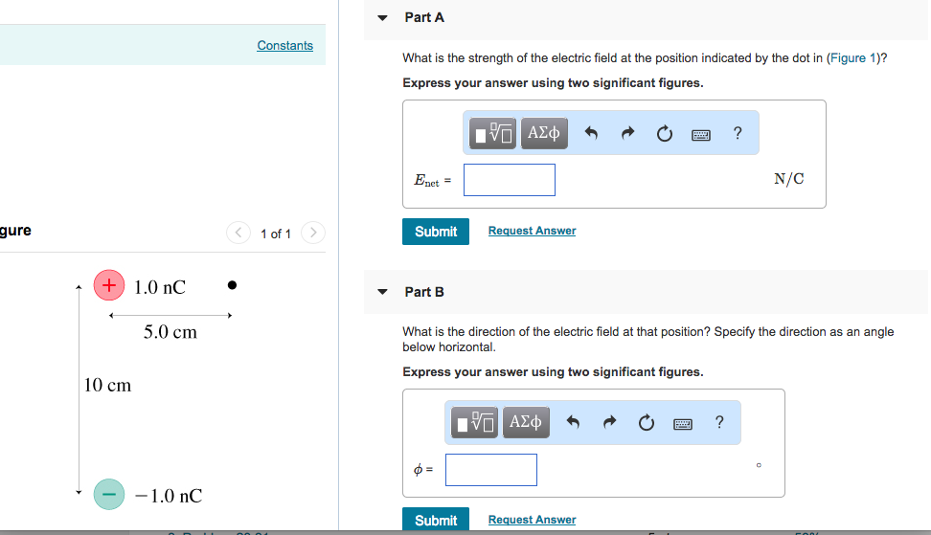Show keyboard shortcuts for Part A
The height and width of the screenshot is (535, 931).
click(701, 134)
